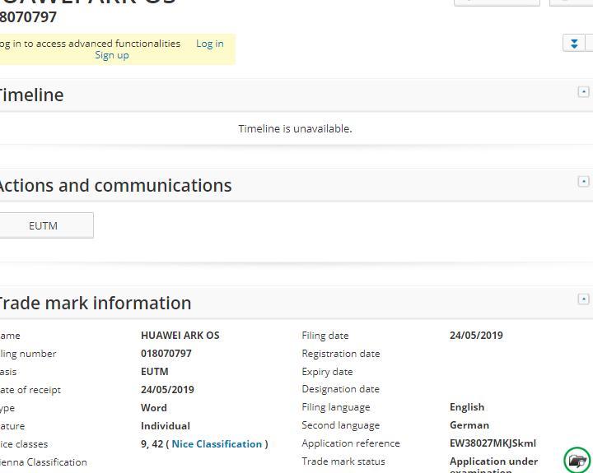This screenshot has width=593, height=473.
Task: Click the Filing date value 24/05/2019
Action: (x=475, y=336)
